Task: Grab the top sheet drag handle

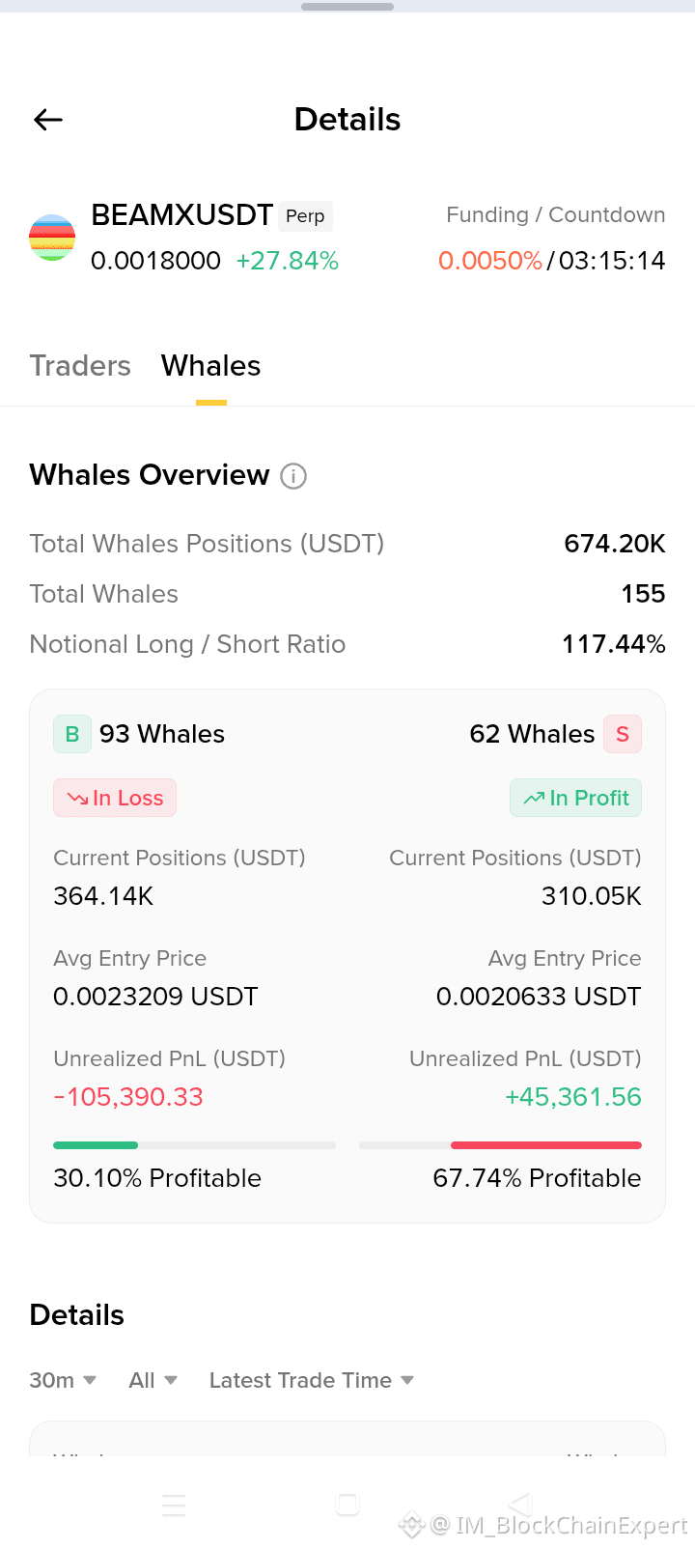Action: tap(347, 7)
